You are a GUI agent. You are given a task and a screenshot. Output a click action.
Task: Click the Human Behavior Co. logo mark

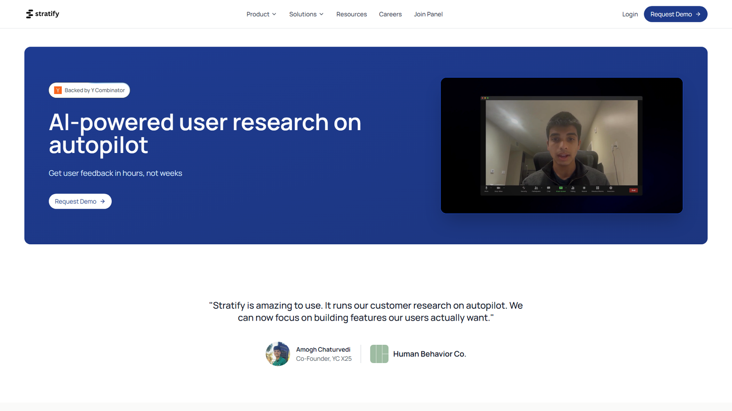(379, 353)
